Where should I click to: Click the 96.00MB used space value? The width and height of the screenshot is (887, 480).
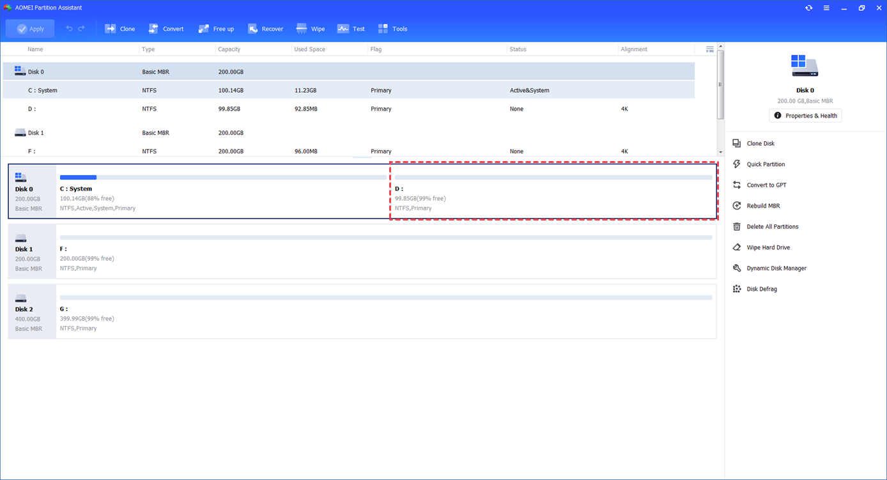[x=305, y=151]
